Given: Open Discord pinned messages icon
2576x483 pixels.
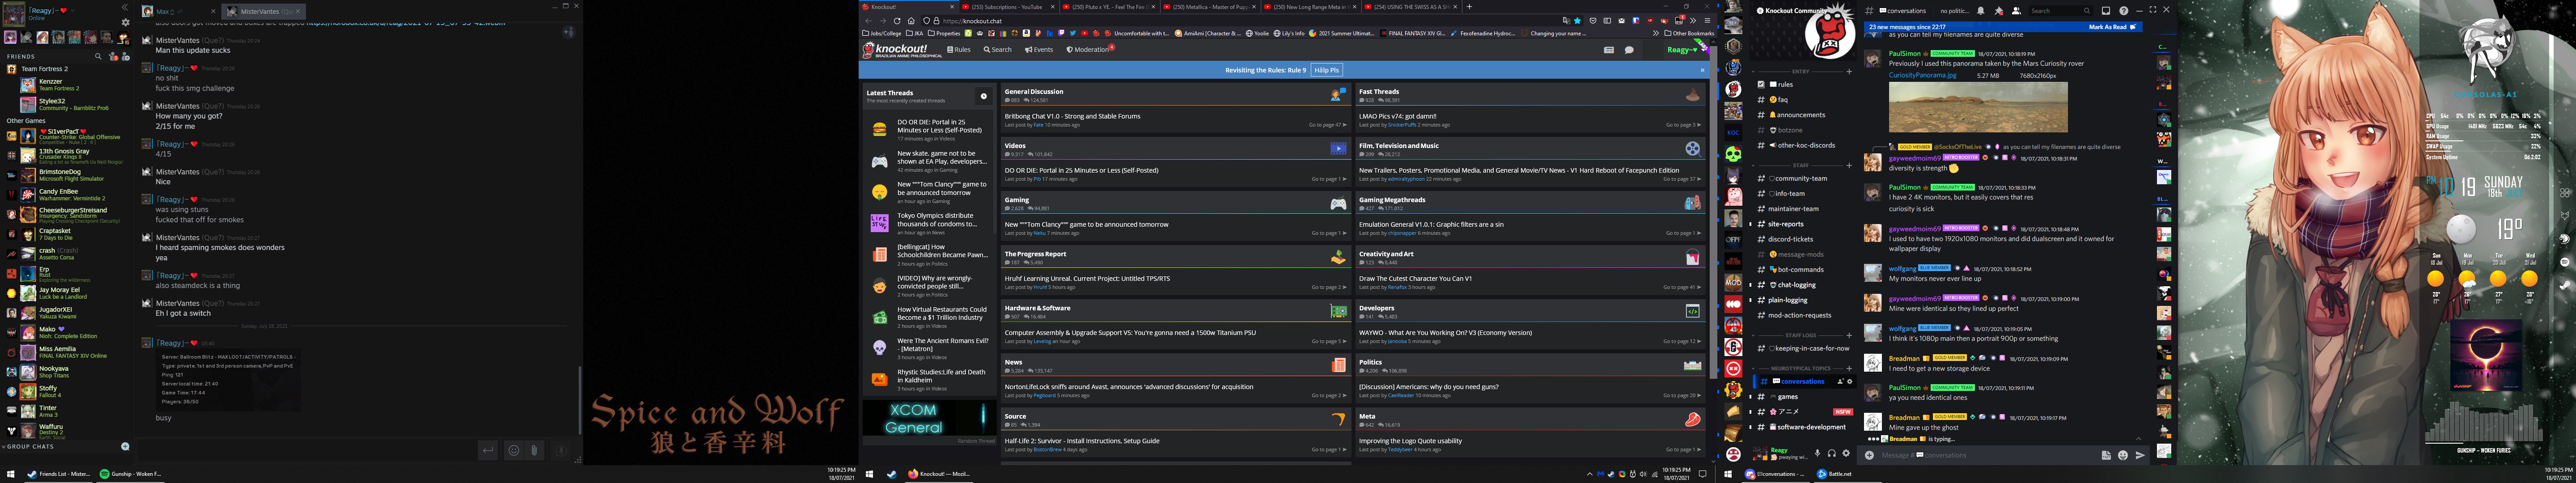Looking at the screenshot, I should pos(1999,11).
